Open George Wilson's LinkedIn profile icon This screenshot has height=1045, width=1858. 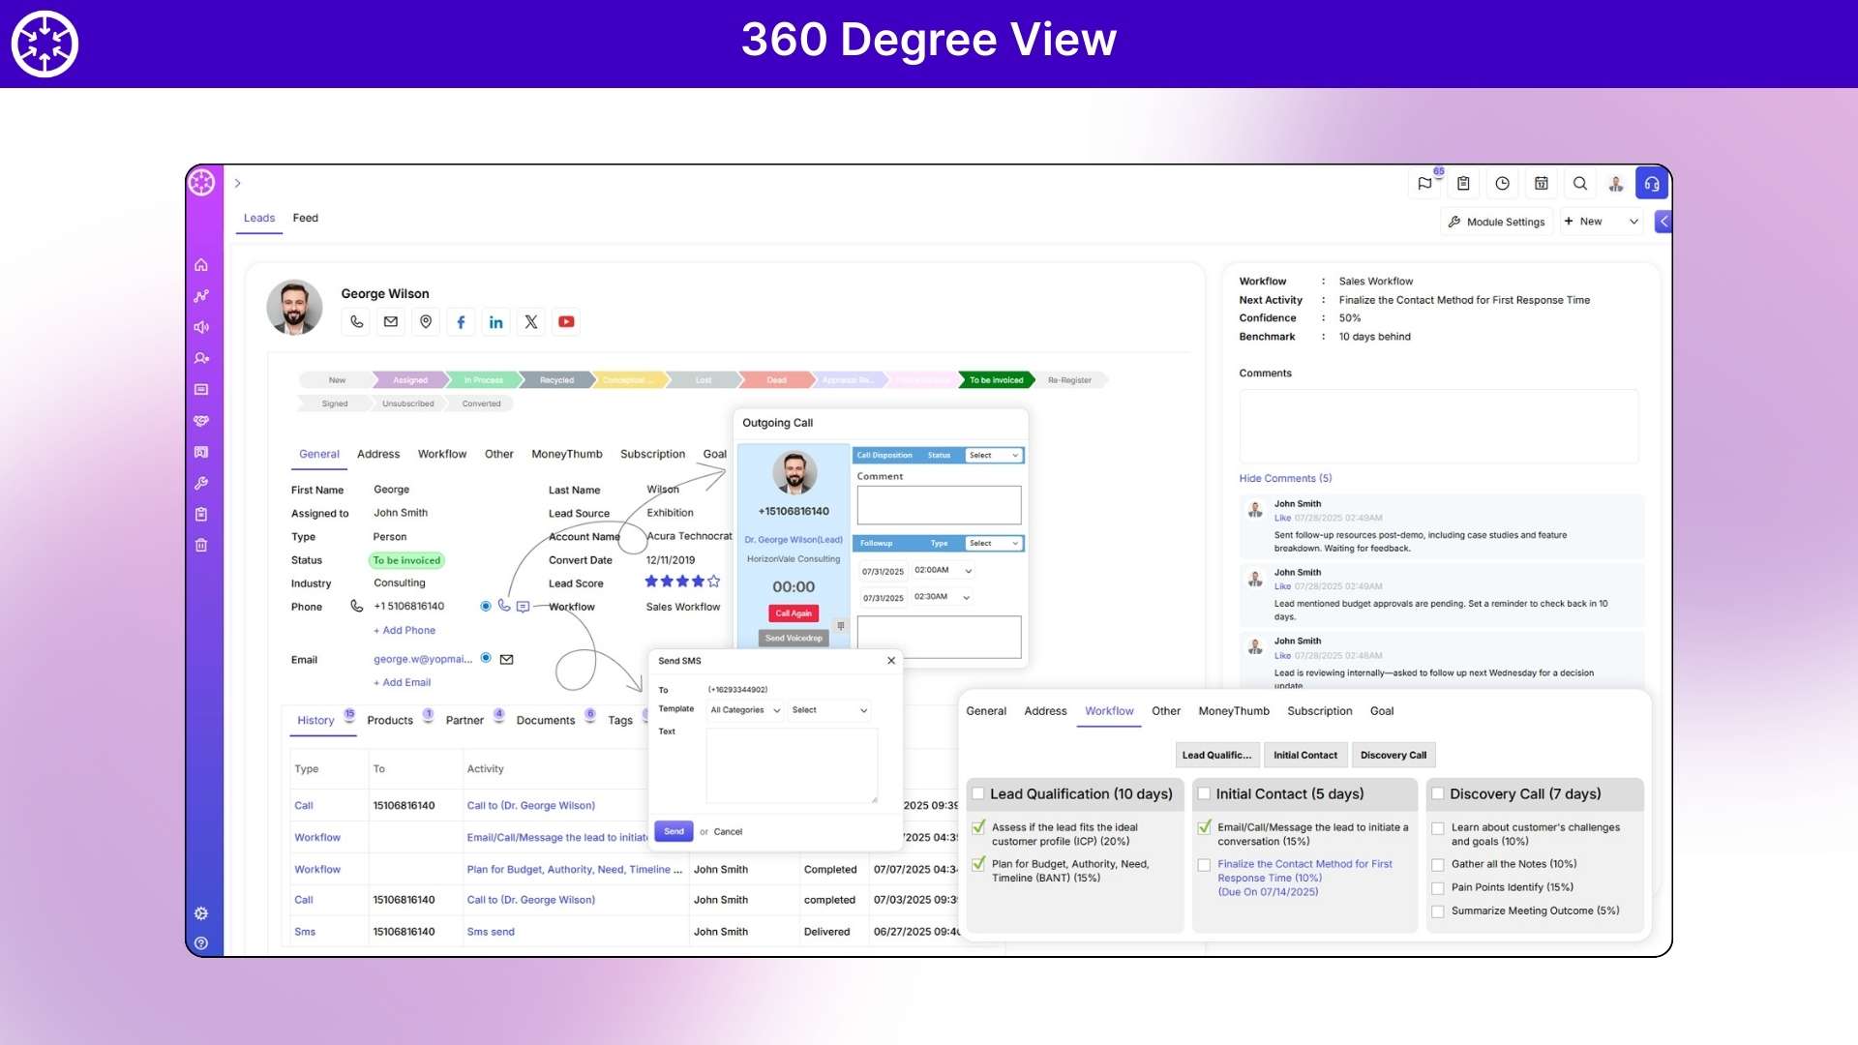495,321
